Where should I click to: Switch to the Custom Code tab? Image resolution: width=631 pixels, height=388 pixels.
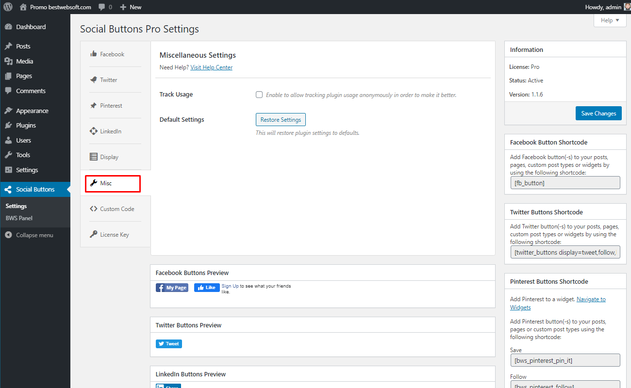click(116, 209)
